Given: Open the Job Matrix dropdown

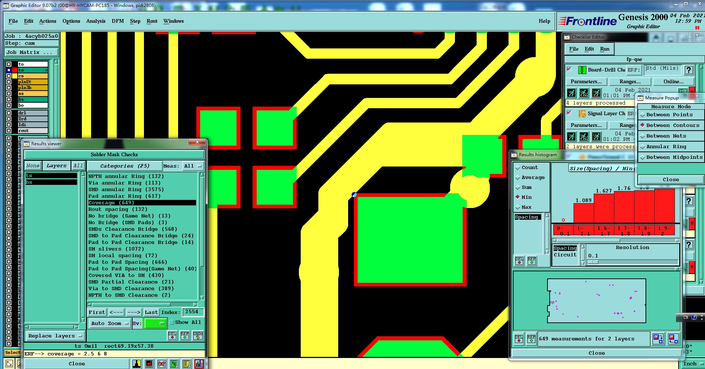Looking at the screenshot, I should pos(32,52).
